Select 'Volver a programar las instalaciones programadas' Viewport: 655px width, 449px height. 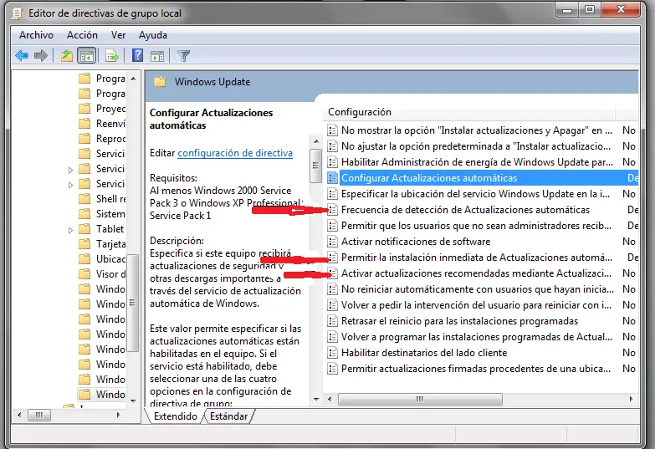[x=477, y=337]
